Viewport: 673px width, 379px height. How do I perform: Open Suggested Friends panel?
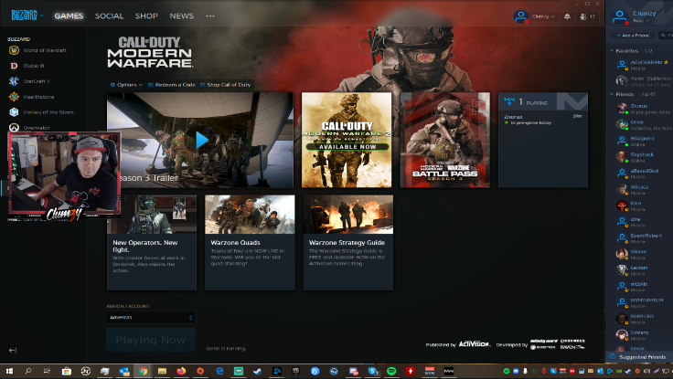coord(638,357)
